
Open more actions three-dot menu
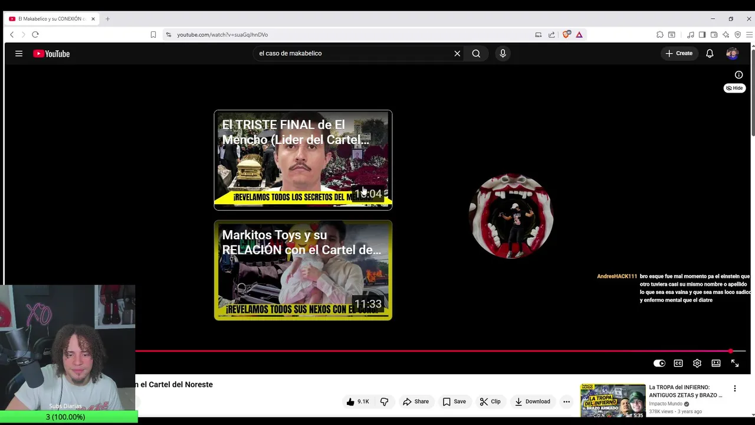pos(566,401)
